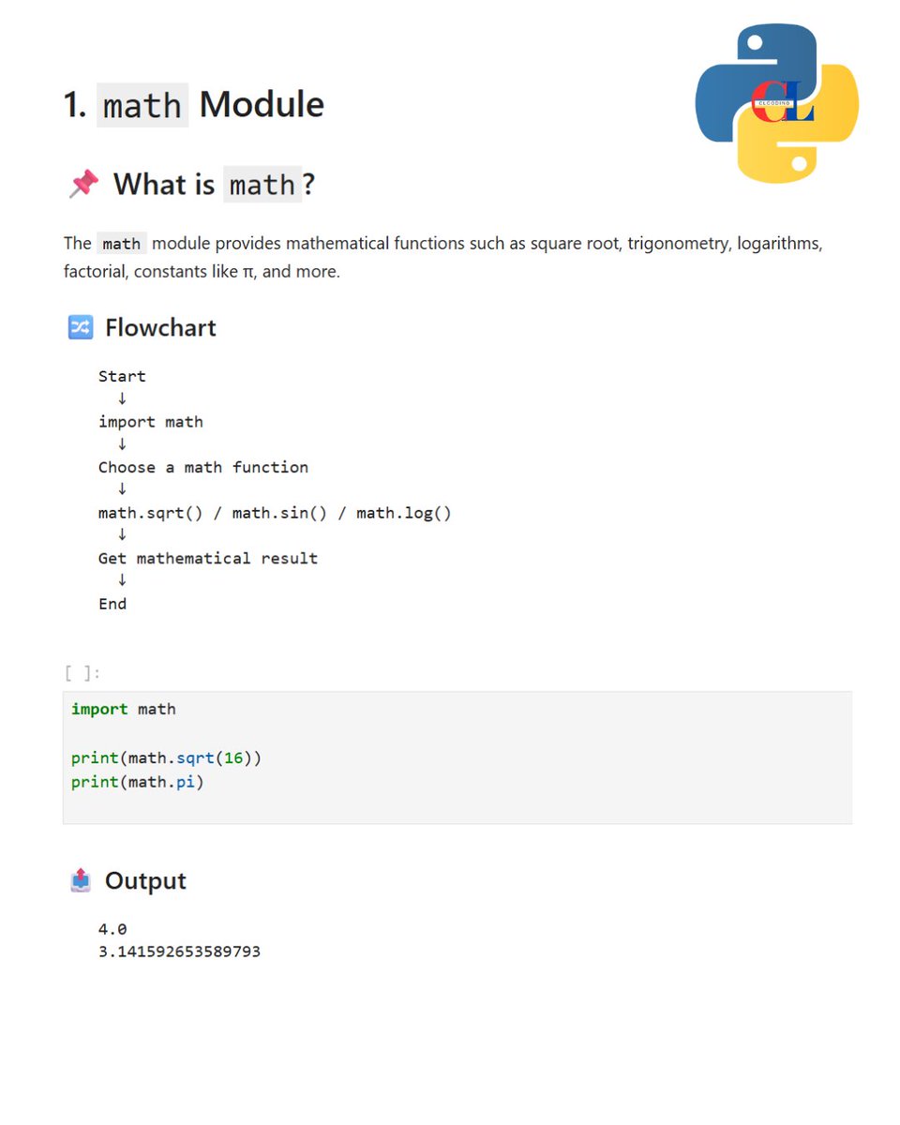Image resolution: width=900 pixels, height=1125 pixels.
Task: Click the Output heading text
Action: click(x=145, y=880)
